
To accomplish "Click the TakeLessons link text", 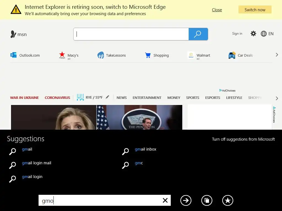I will pyautogui.click(x=116, y=55).
